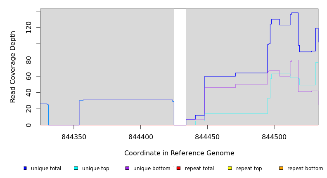This screenshot has height=178, width=327.
Task: Click the purple unique bottom legend swatch
Action: 127,168
